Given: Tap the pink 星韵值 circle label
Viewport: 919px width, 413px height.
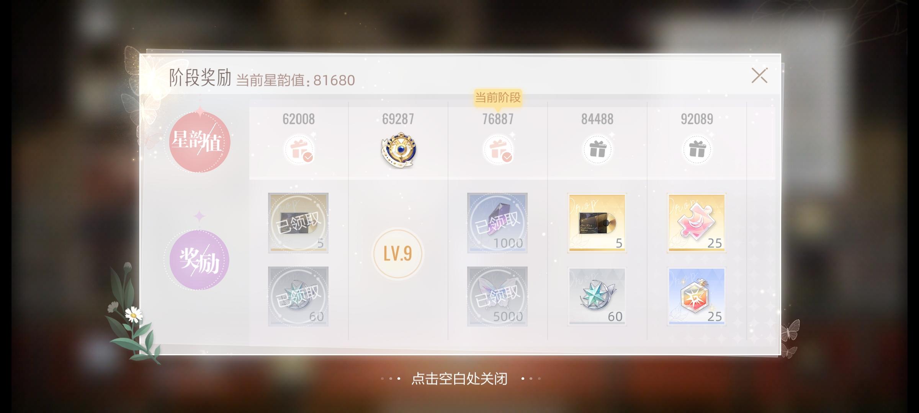Looking at the screenshot, I should pos(199,141).
